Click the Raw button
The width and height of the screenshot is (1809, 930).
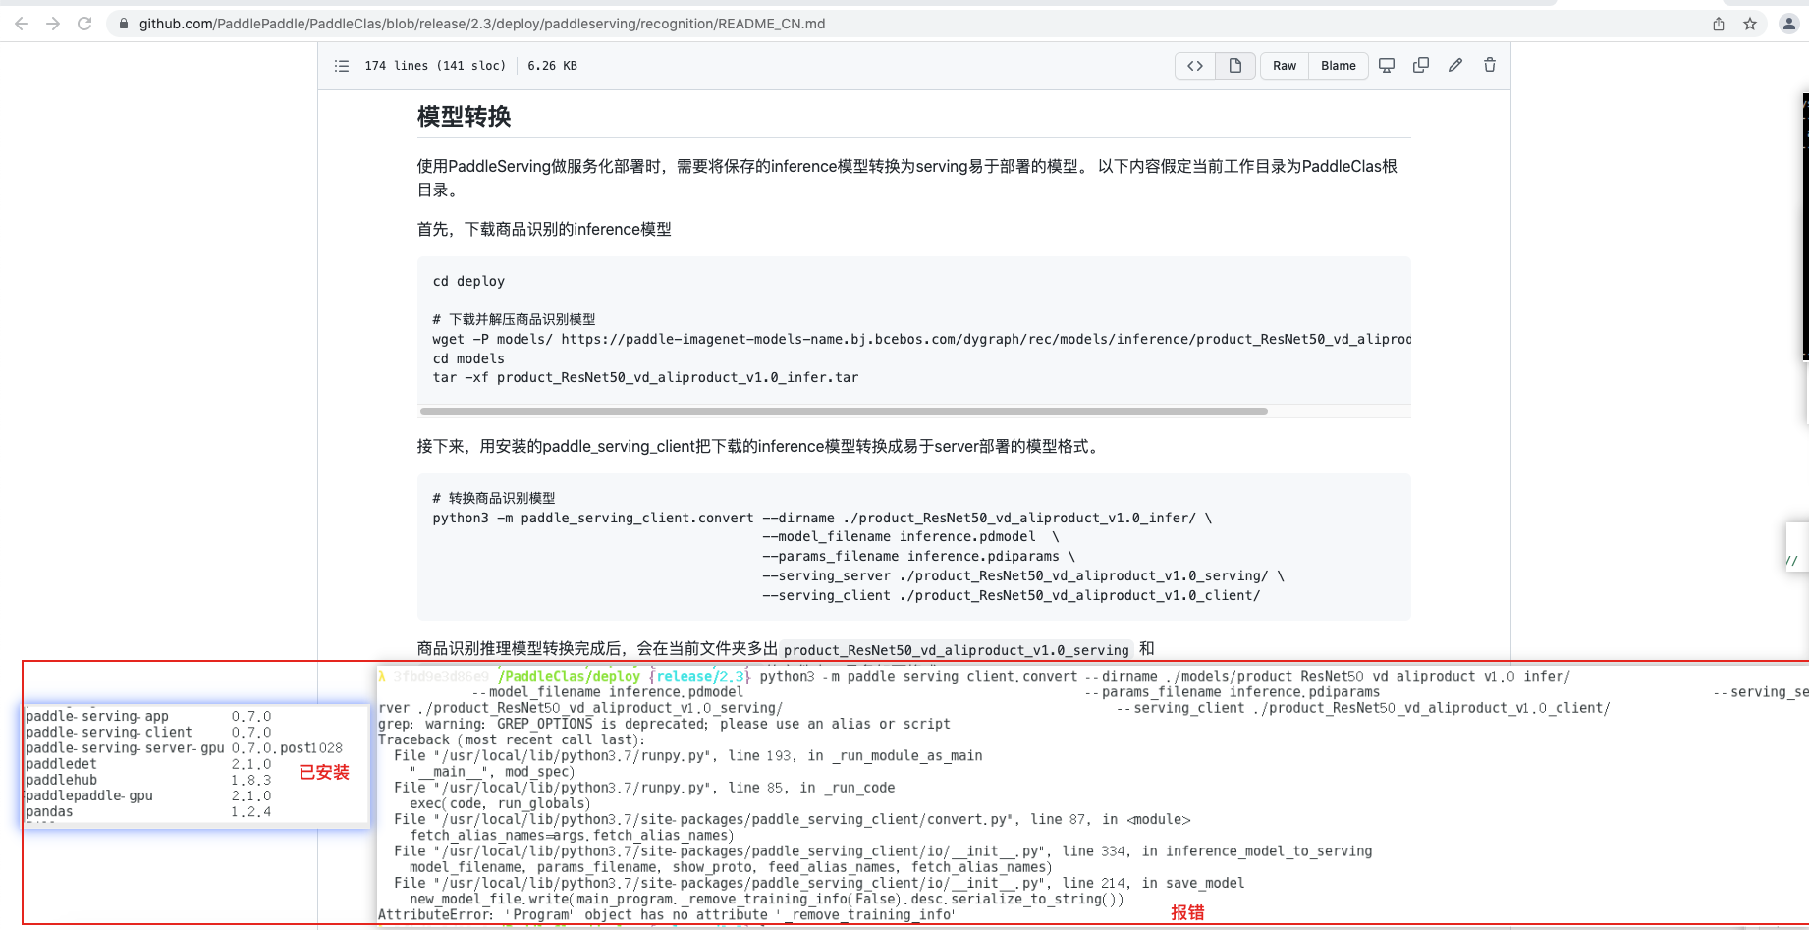[x=1284, y=65]
